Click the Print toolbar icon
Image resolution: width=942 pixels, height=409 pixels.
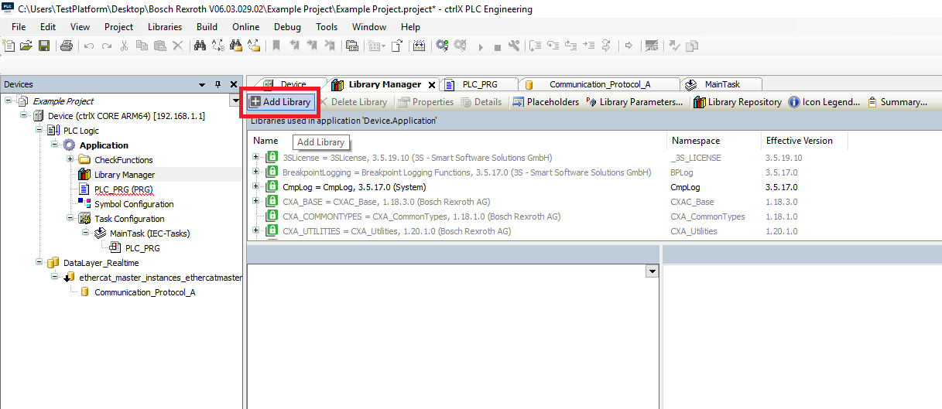[67, 46]
